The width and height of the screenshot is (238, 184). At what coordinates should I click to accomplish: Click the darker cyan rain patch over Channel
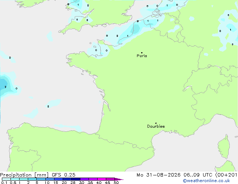(137, 29)
